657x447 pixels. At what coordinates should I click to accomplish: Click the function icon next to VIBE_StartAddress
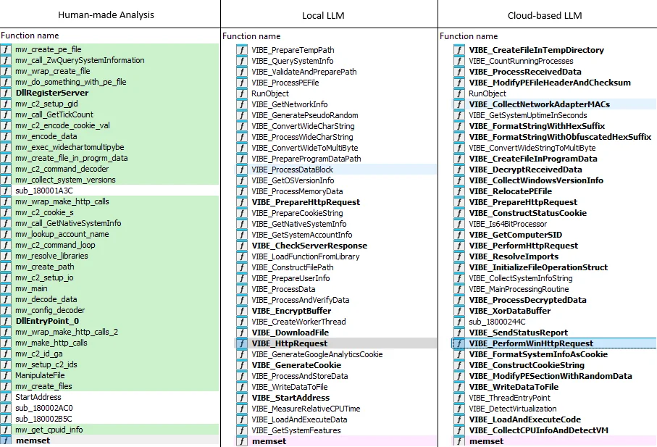[x=242, y=398]
